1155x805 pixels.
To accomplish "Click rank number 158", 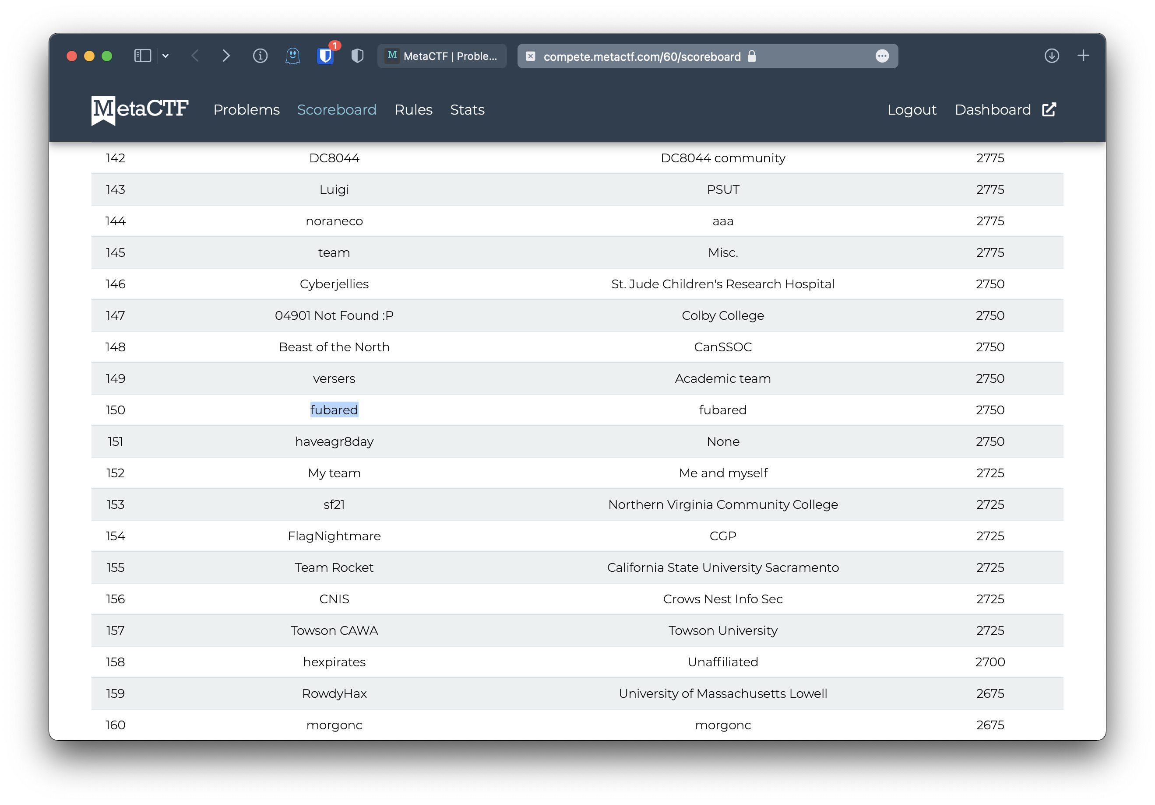I will [115, 662].
